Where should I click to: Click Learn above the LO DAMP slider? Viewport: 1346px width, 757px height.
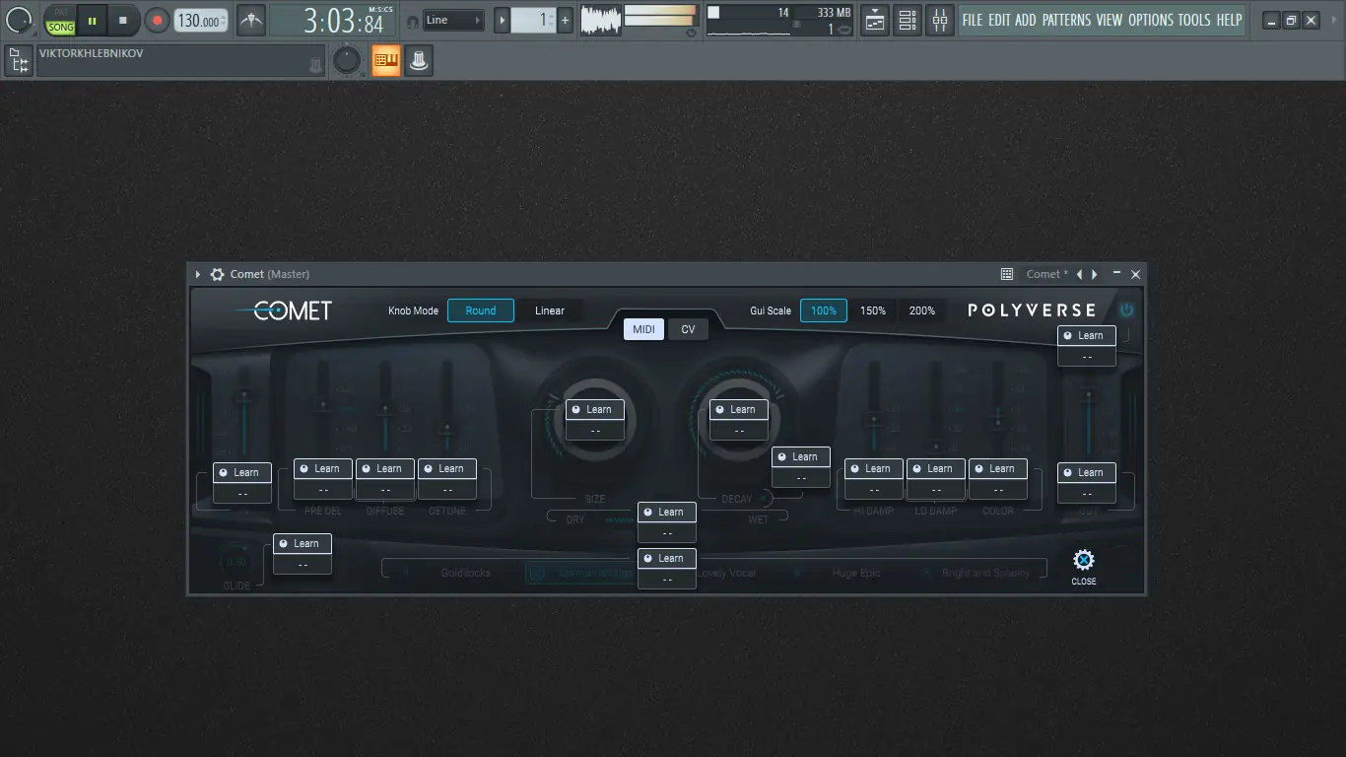pyautogui.click(x=936, y=468)
